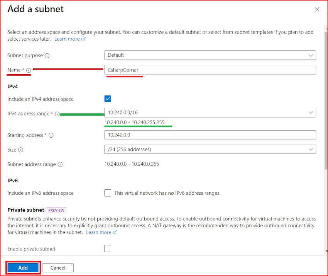Click the Name field info icon

point(29,70)
